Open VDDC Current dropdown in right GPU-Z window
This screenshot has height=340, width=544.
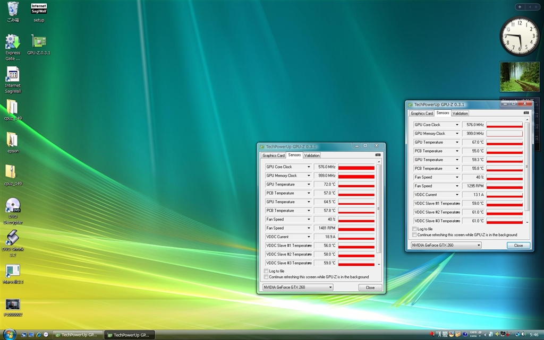point(457,195)
